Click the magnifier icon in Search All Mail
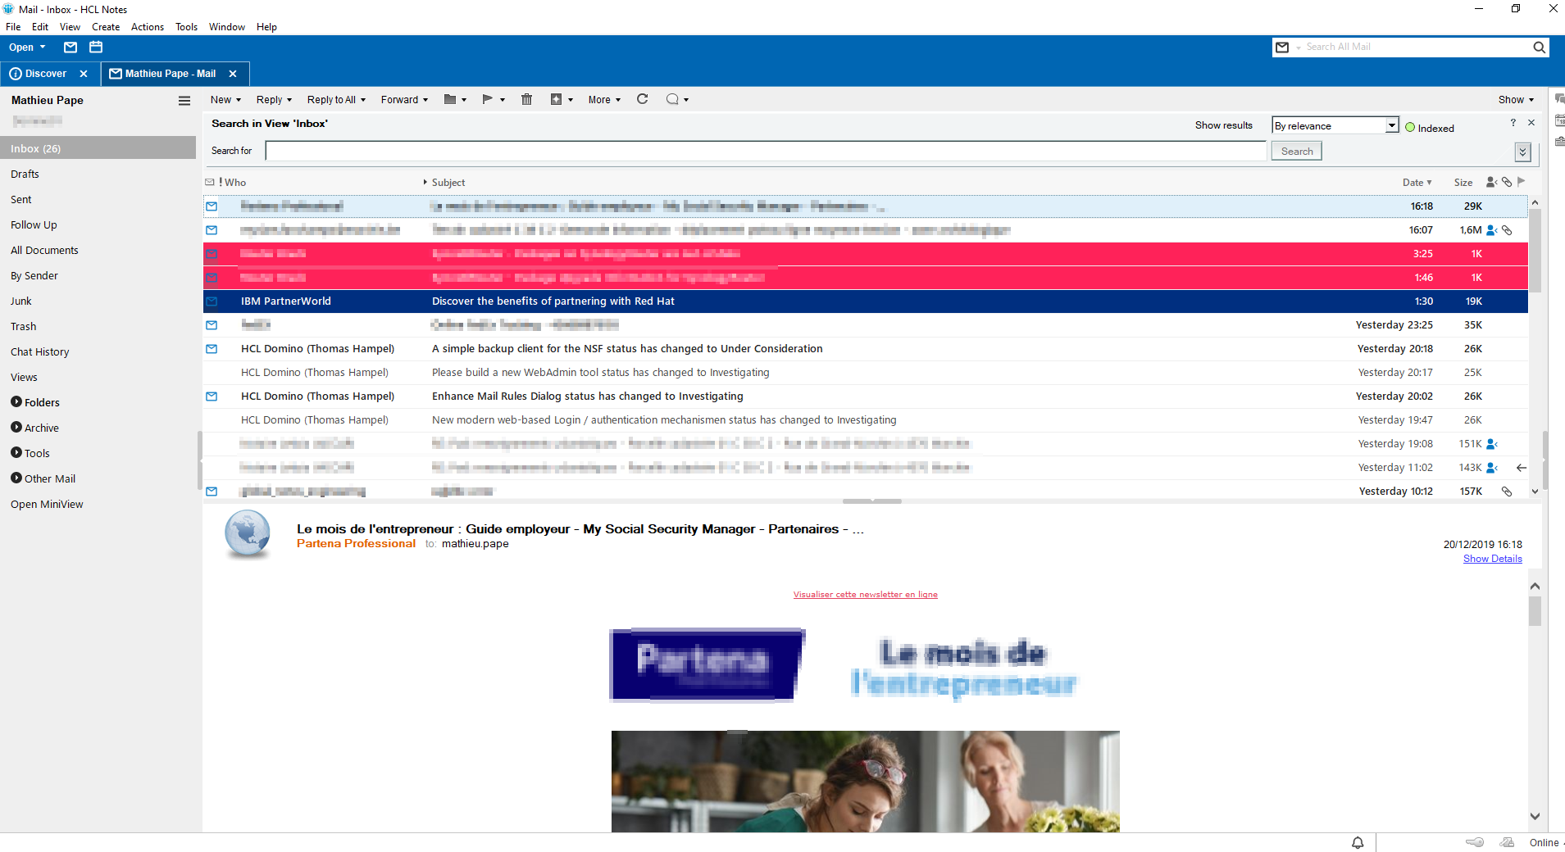The width and height of the screenshot is (1565, 852). point(1539,48)
